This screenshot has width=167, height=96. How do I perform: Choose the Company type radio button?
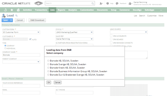point(5,46)
